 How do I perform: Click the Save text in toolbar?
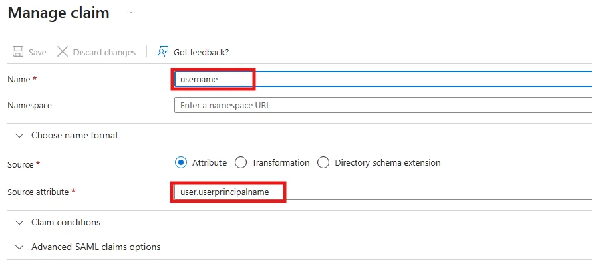[37, 52]
